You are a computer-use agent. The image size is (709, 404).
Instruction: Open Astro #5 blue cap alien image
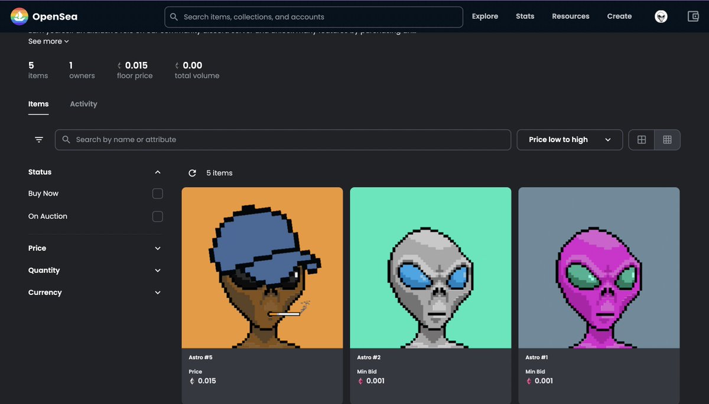point(262,268)
